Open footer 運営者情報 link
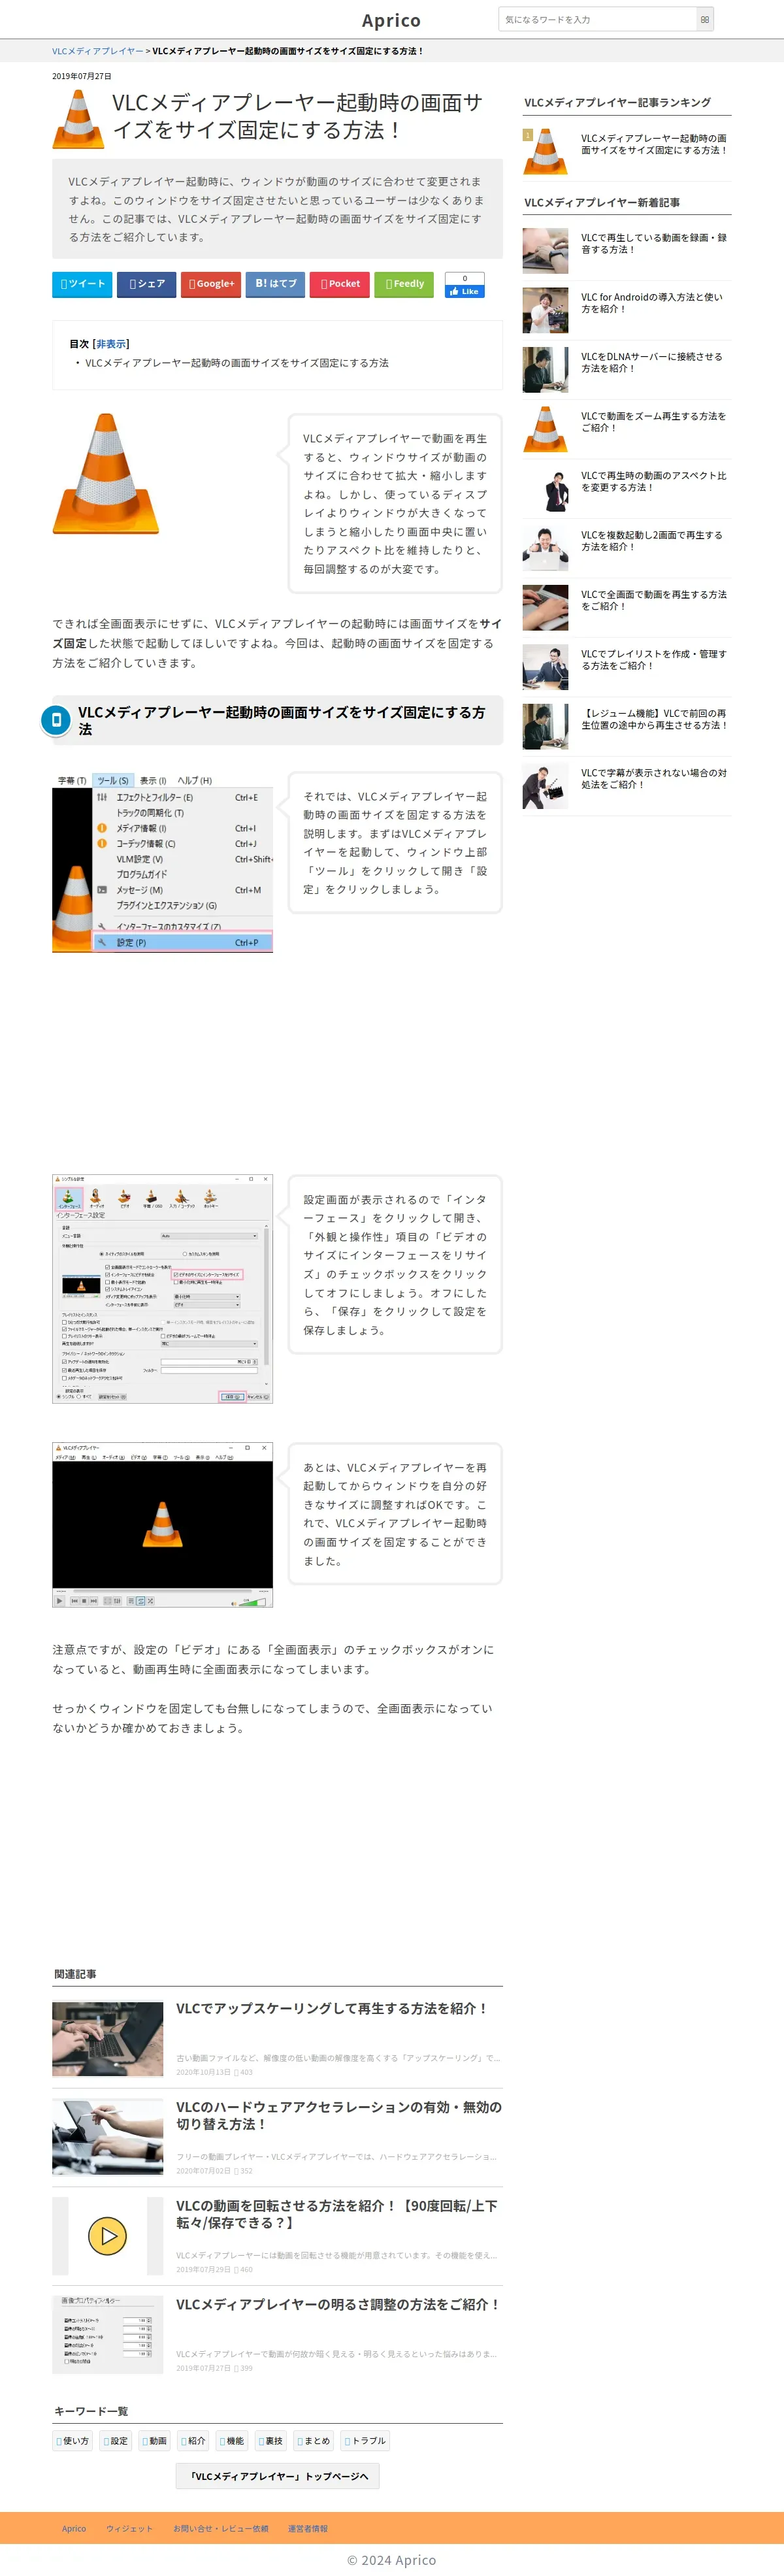The height and width of the screenshot is (2576, 784). [x=308, y=2529]
